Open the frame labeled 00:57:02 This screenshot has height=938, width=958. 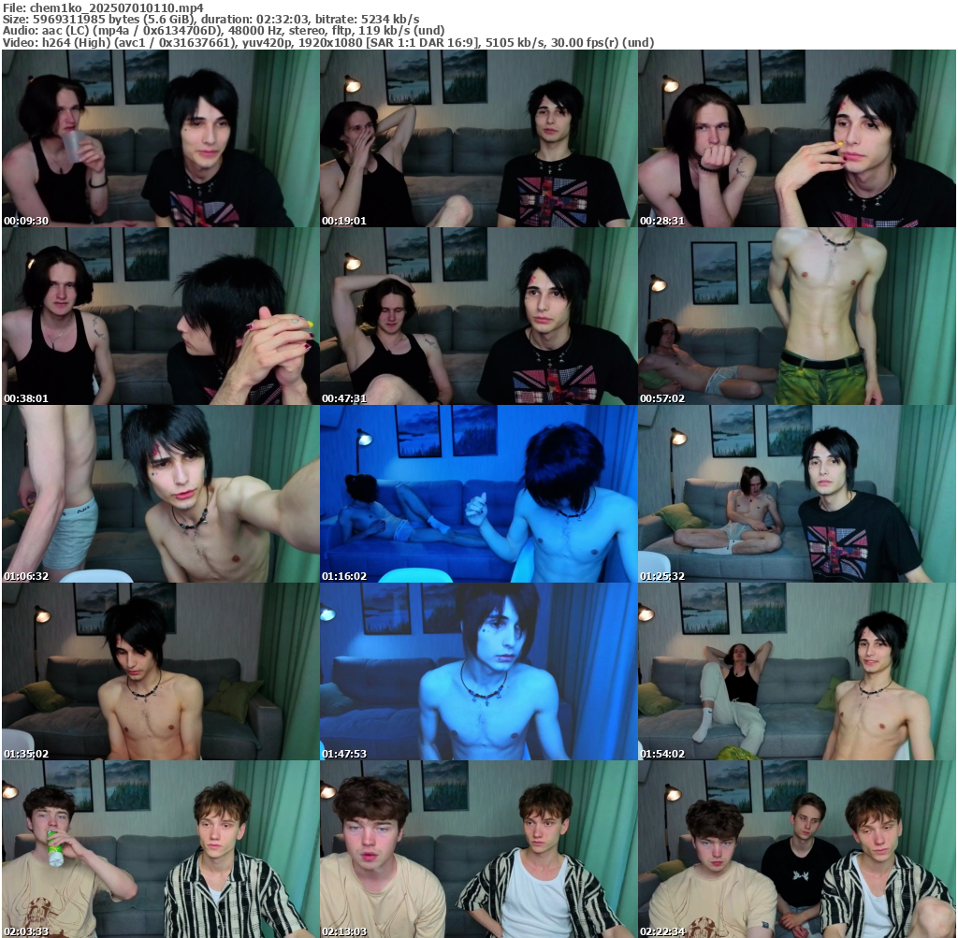[x=797, y=316]
